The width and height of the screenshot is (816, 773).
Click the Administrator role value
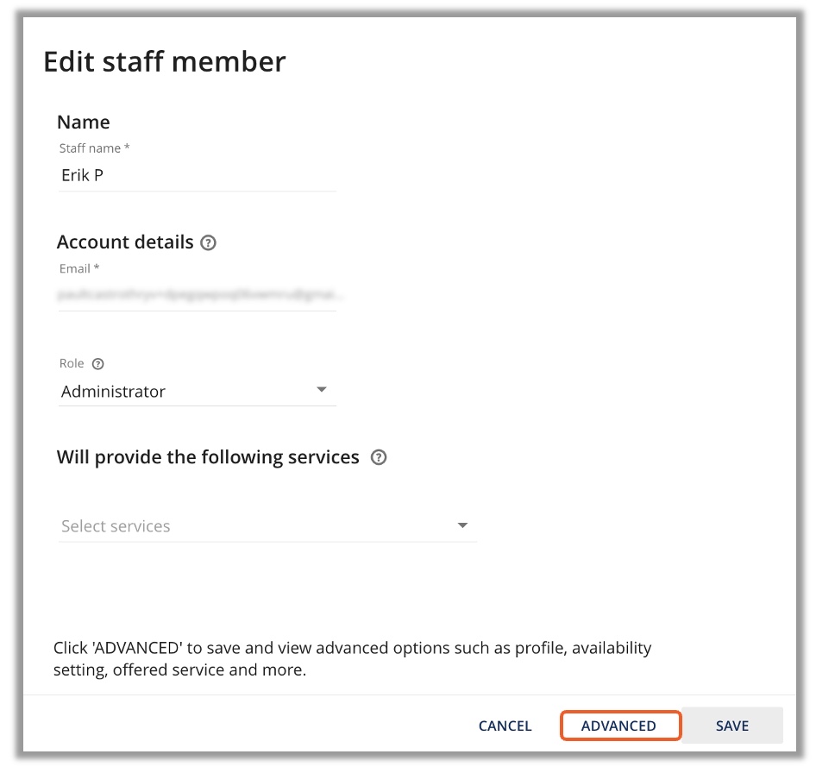[113, 392]
